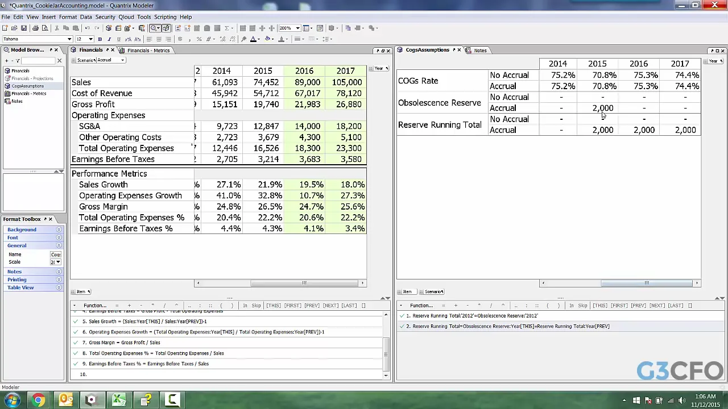Switch to the Financials - Metrics tab
The width and height of the screenshot is (728, 409).
coord(148,51)
